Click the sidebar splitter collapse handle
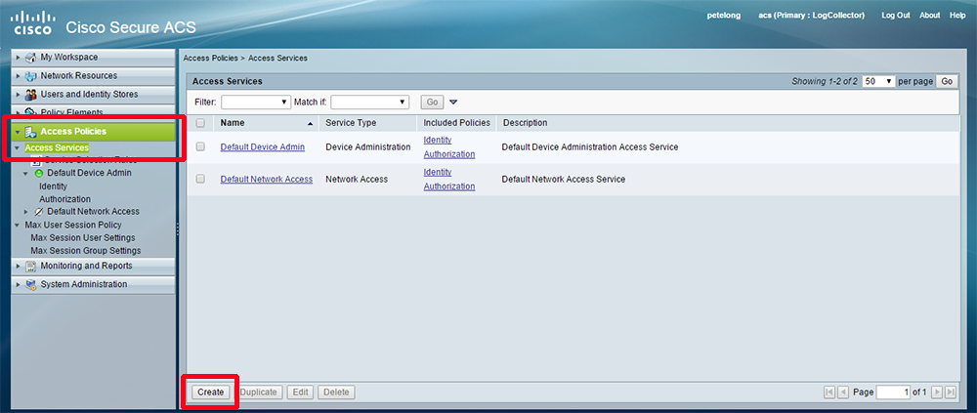This screenshot has height=413, width=977. point(178,229)
